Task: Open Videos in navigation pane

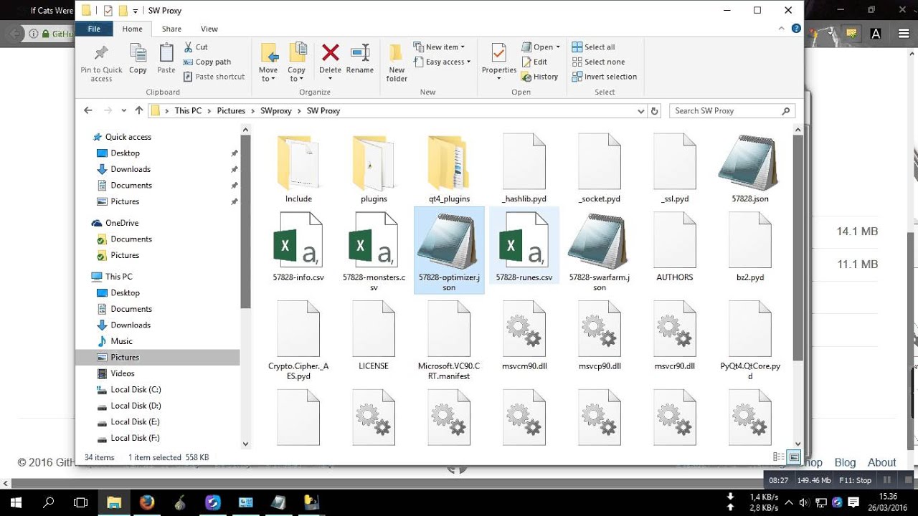Action: pos(123,373)
